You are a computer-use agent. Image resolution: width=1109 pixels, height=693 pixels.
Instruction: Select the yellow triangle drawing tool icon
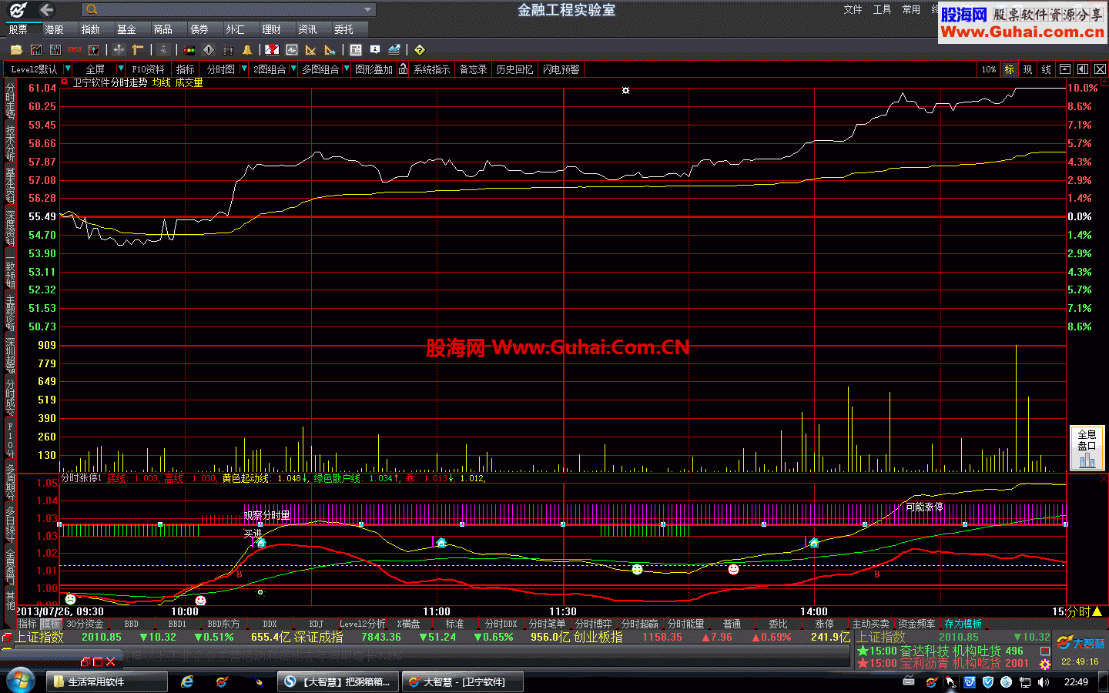point(311,50)
